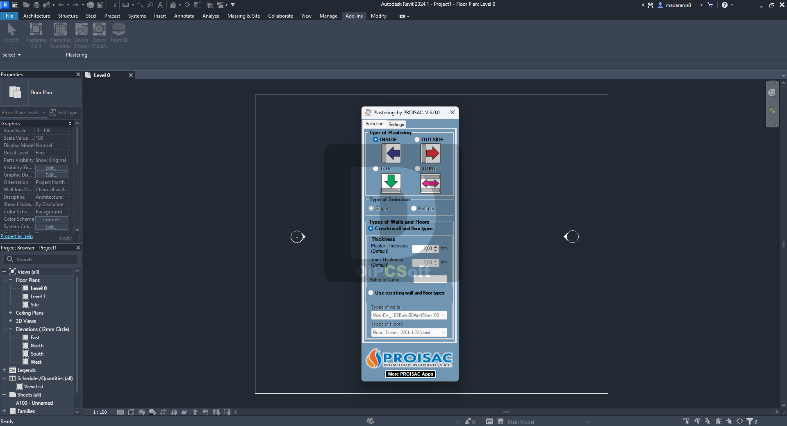Click the Crop View icon in view control bar
The image size is (787, 426).
[x=163, y=412]
